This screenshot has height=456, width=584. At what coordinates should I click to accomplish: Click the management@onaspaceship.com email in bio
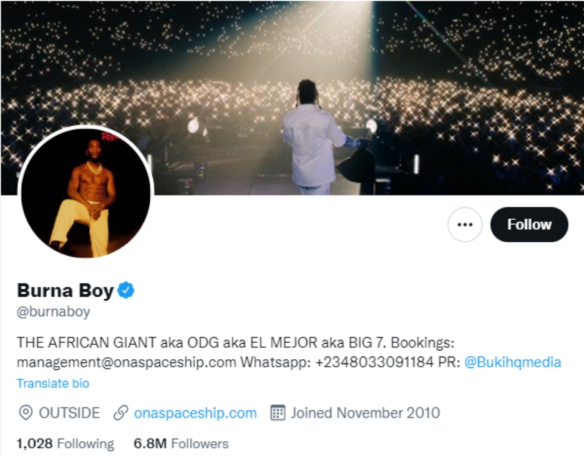pos(127,362)
